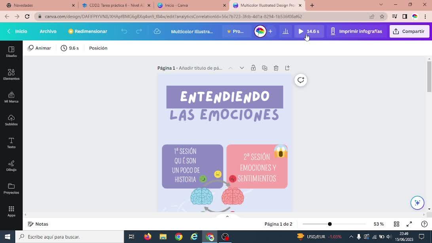The image size is (432, 243).
Task: Move page 1 up with chevron
Action: pos(230,68)
